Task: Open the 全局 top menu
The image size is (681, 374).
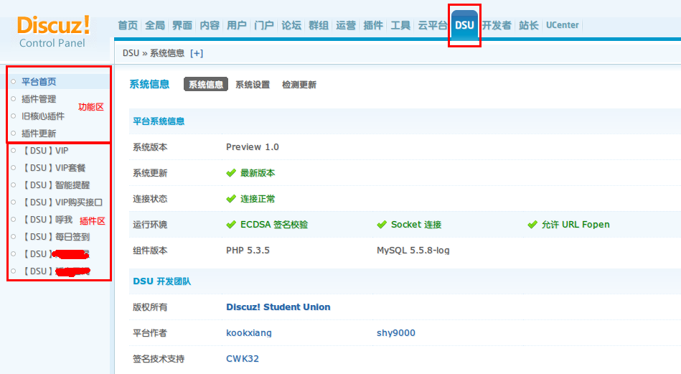Action: (155, 25)
